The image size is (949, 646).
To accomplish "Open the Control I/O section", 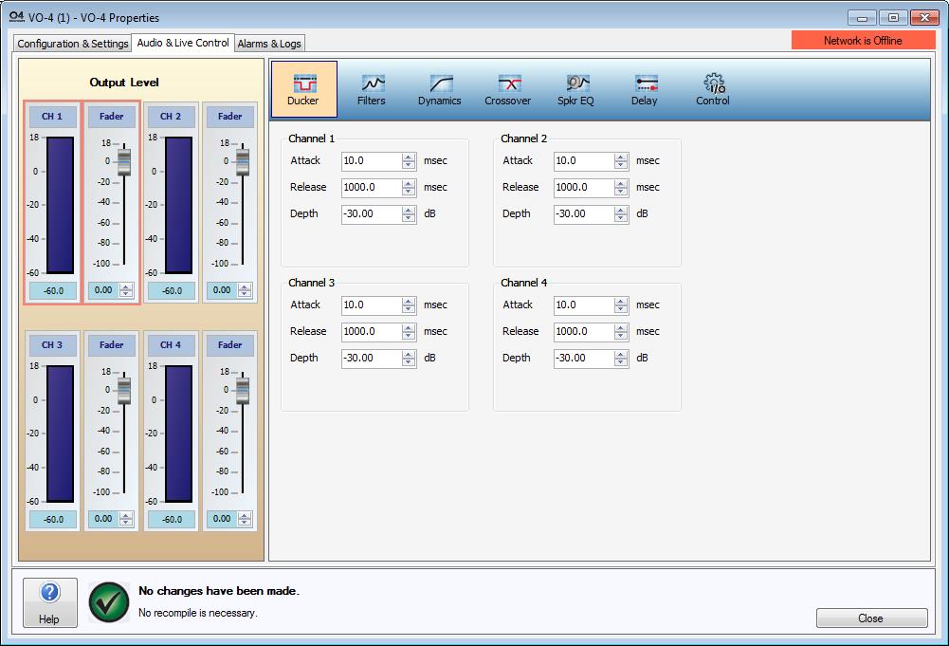I will point(712,89).
